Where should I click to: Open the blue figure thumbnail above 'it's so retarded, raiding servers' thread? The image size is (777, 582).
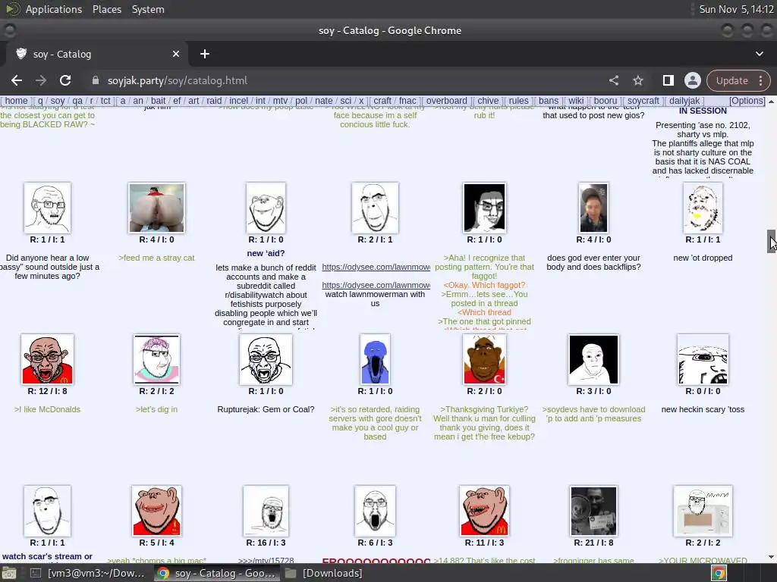[375, 360]
